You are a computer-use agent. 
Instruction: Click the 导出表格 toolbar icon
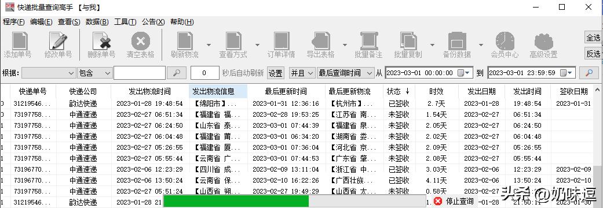(321, 40)
